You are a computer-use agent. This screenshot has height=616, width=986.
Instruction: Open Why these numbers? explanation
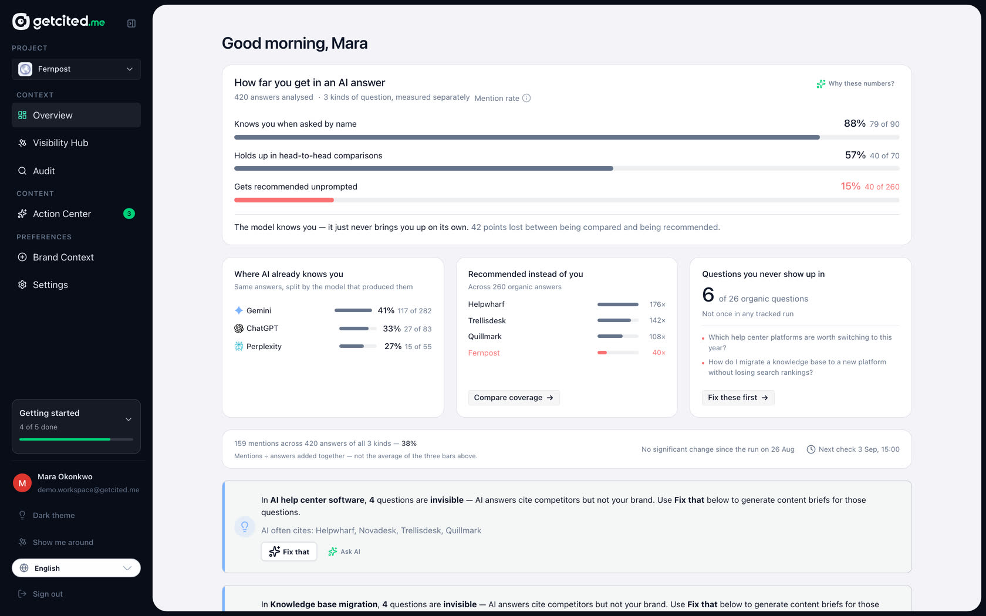coord(856,84)
